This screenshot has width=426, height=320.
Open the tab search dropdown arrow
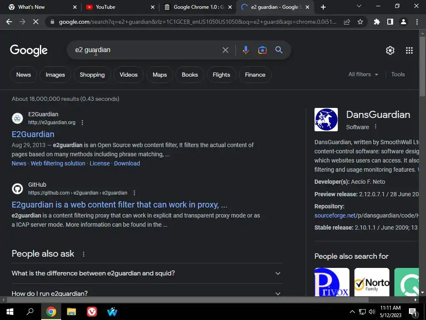359,7
